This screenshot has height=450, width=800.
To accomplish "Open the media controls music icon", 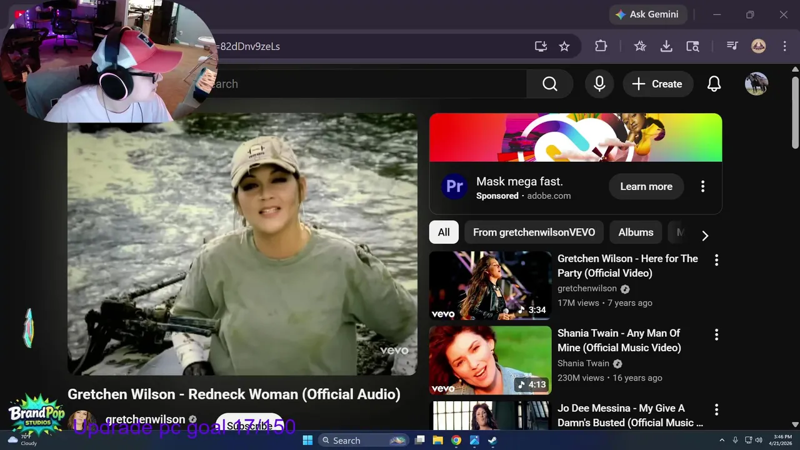I will [732, 46].
